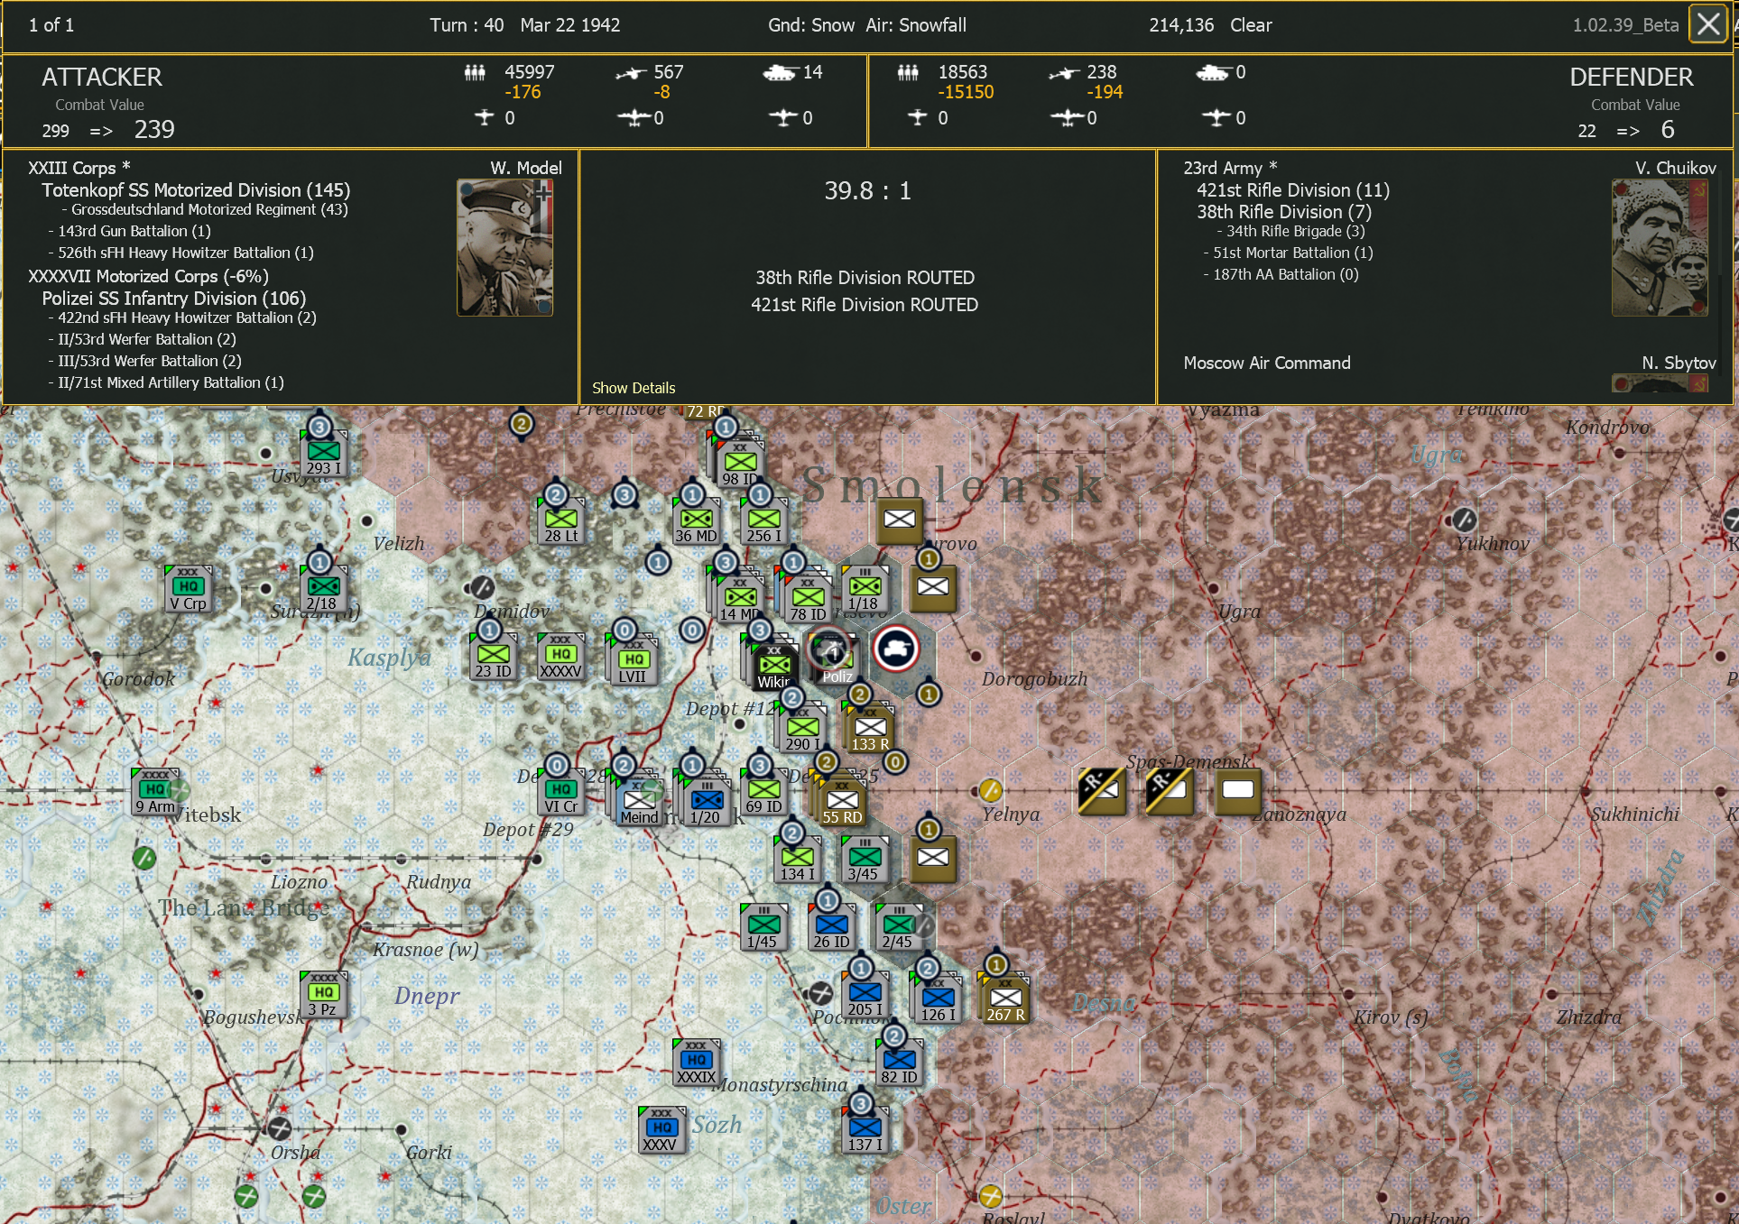This screenshot has height=1224, width=1739.
Task: Click the 23rd Army header
Action: (x=1230, y=168)
